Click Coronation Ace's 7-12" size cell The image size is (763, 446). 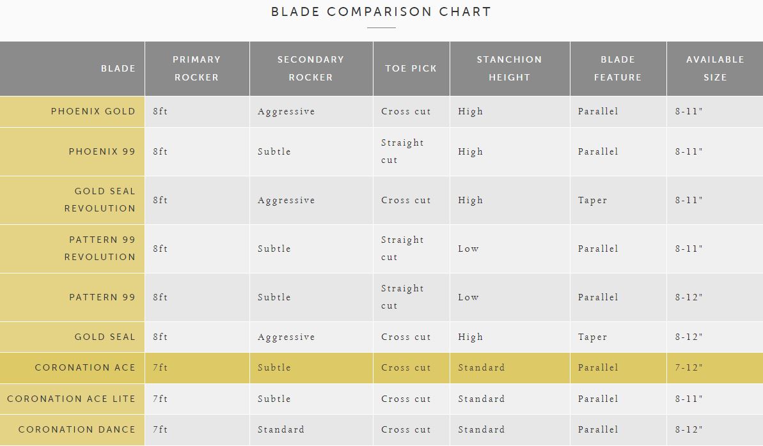(x=689, y=367)
